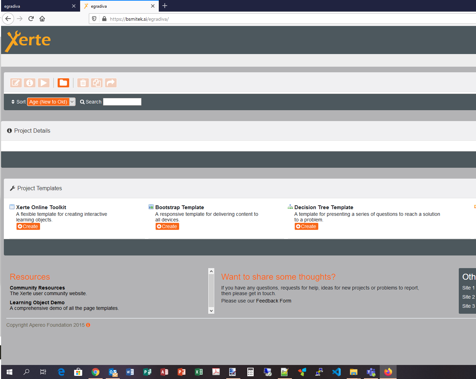
Task: Open Site 1 link
Action: (468, 288)
